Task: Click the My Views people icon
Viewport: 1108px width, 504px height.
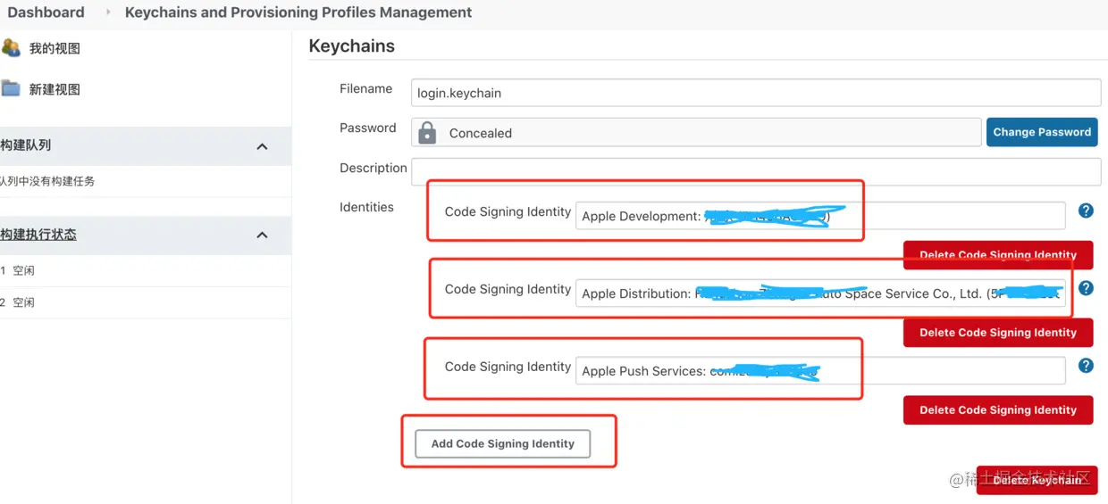Action: coord(11,48)
